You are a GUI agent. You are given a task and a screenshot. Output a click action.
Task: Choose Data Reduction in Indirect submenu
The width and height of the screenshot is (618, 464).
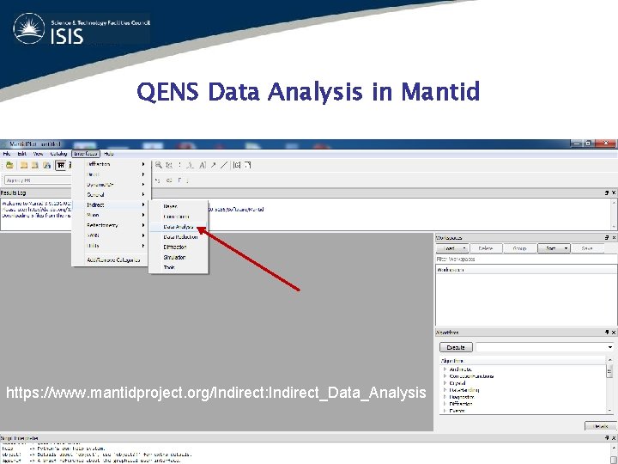pyautogui.click(x=179, y=237)
